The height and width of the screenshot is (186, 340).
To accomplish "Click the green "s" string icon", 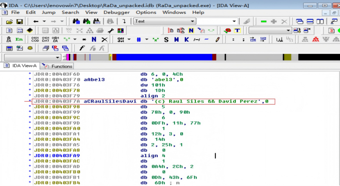I will 67,39.
